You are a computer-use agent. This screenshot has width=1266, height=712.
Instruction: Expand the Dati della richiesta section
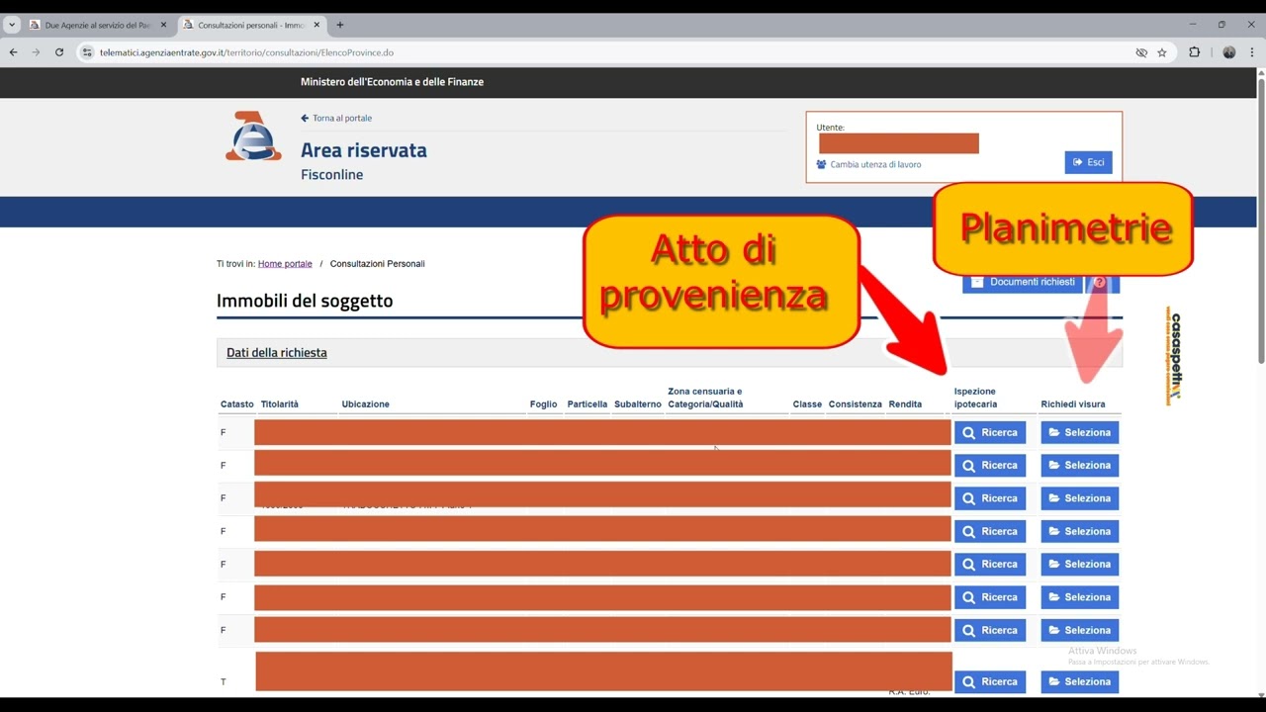(277, 352)
